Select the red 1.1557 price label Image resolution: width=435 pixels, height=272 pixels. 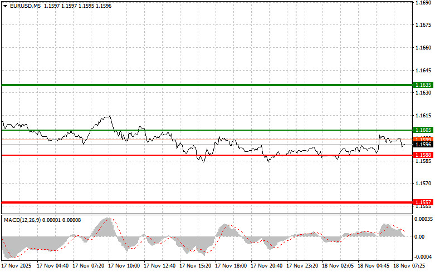tap(423, 202)
